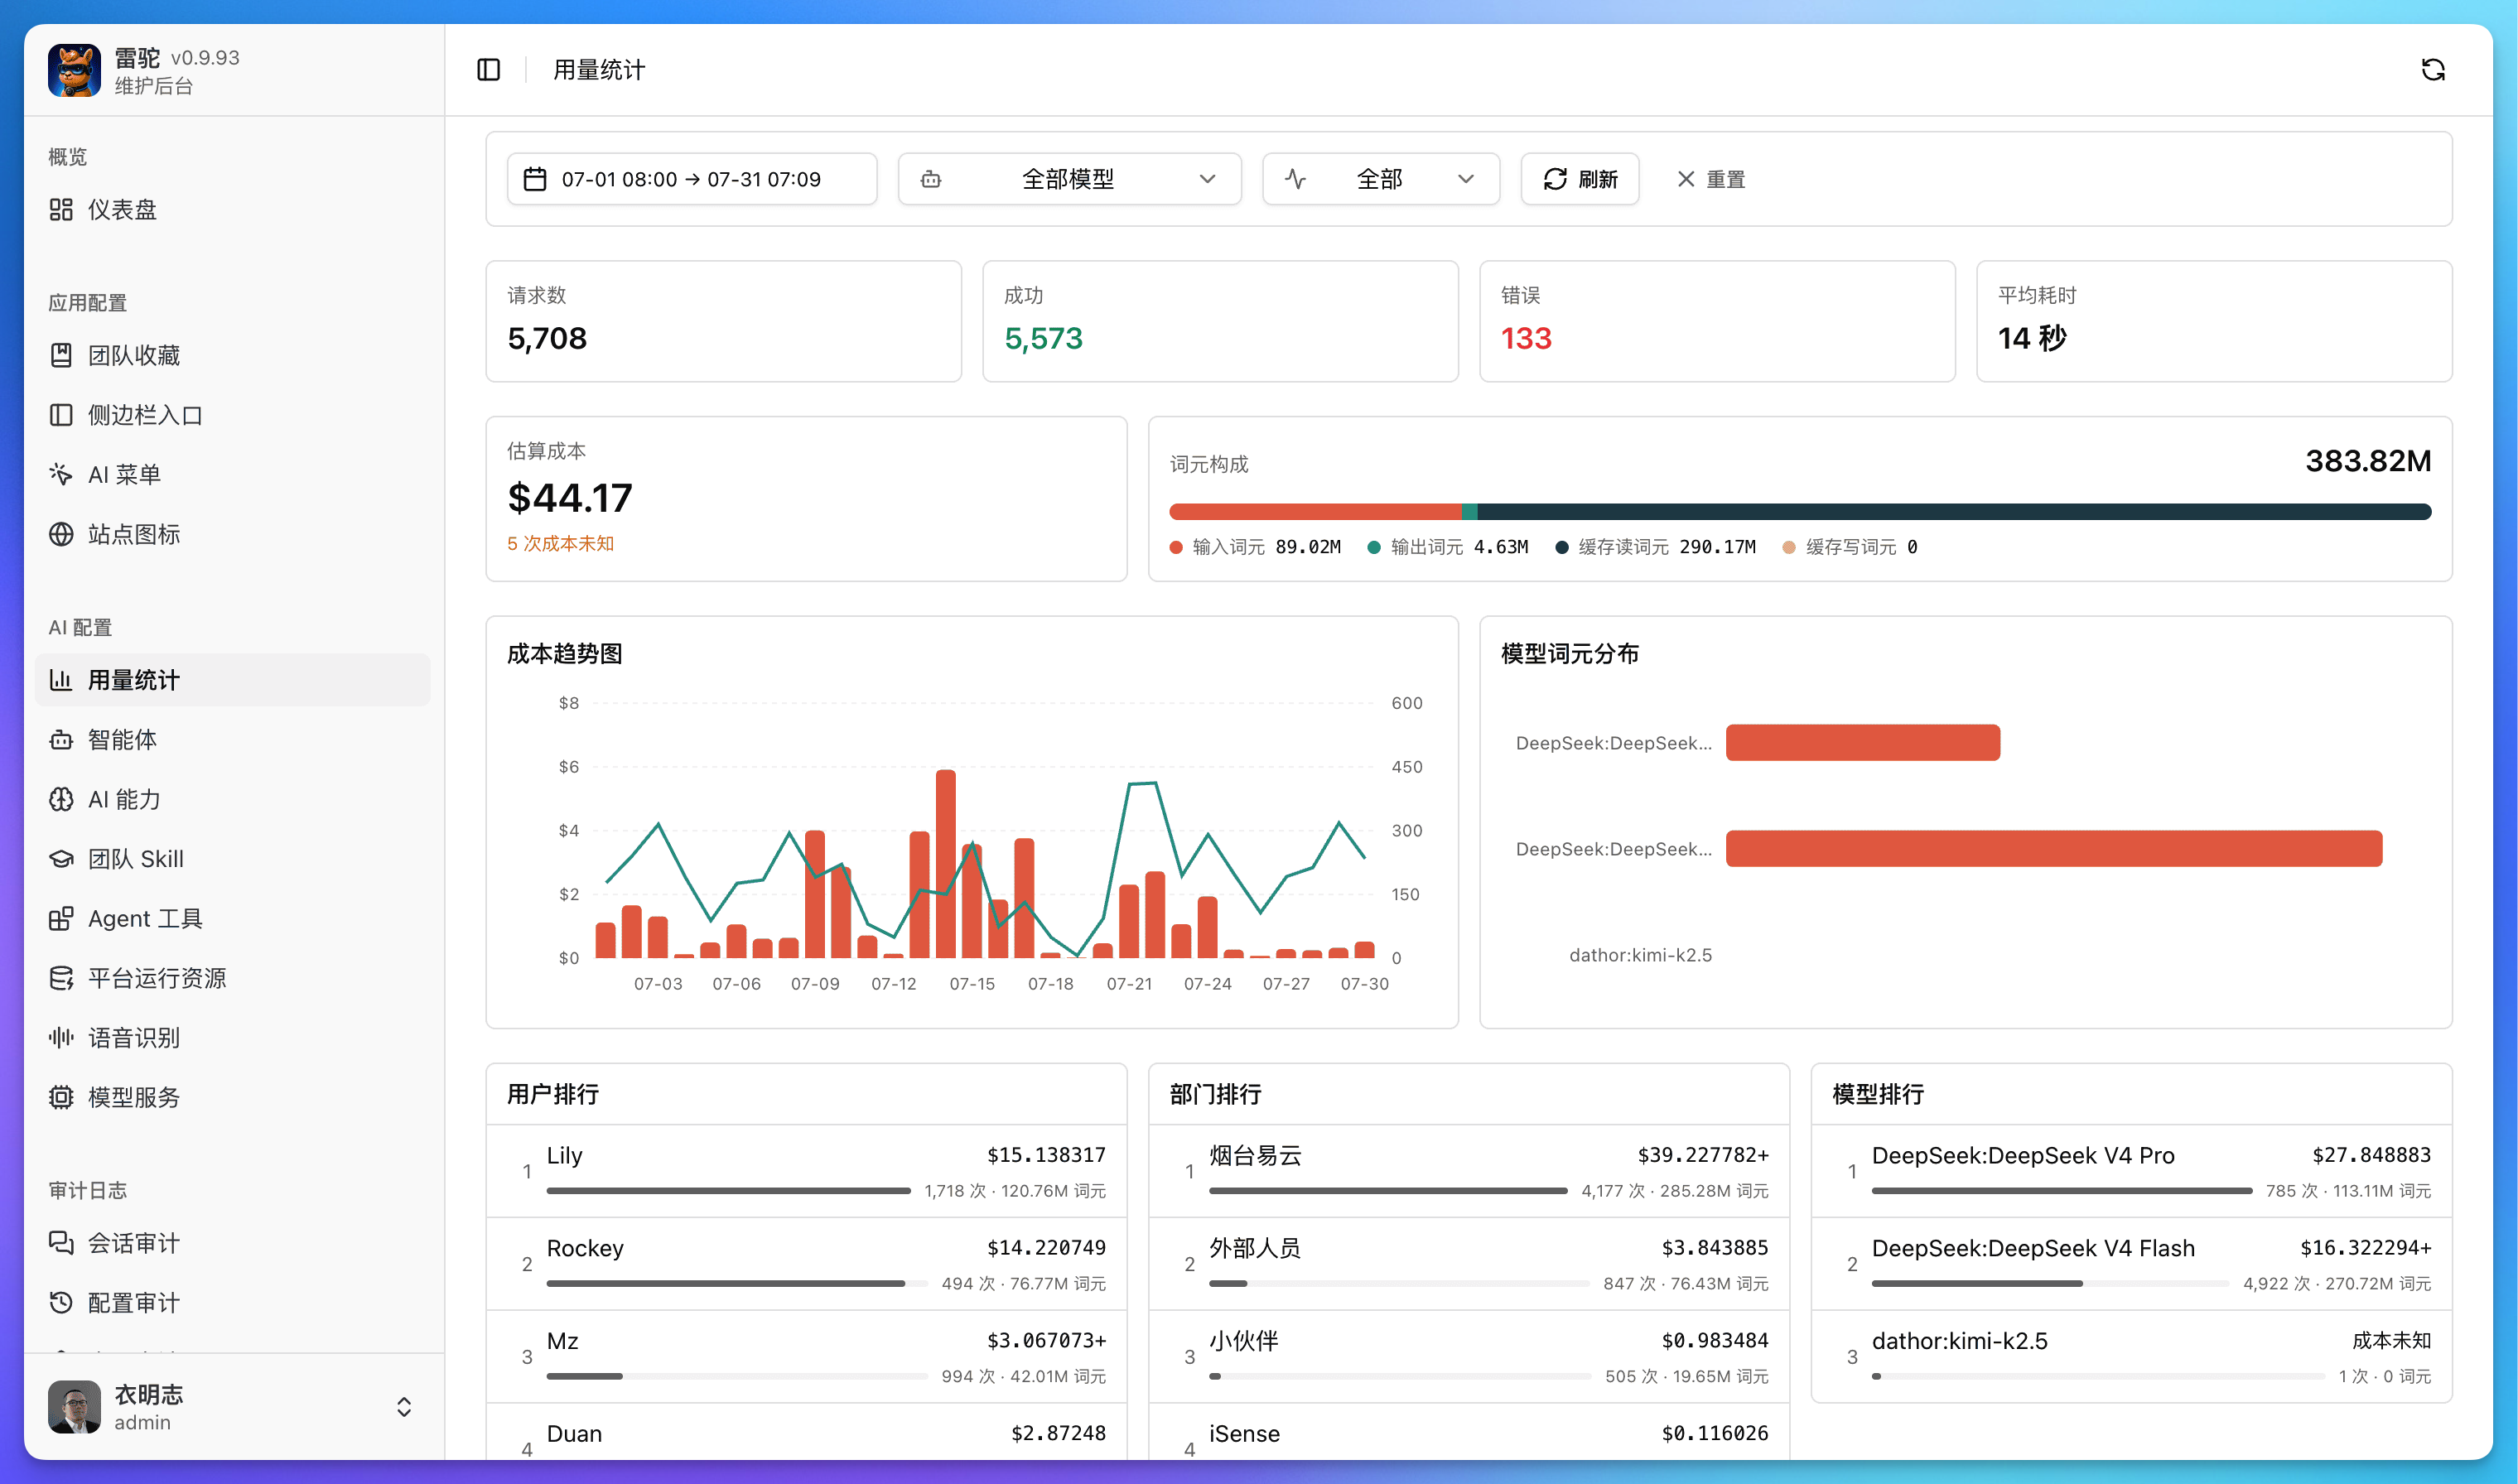The width and height of the screenshot is (2518, 1484).
Task: Go to 仪表盘 in sidebar
Action: pos(232,209)
